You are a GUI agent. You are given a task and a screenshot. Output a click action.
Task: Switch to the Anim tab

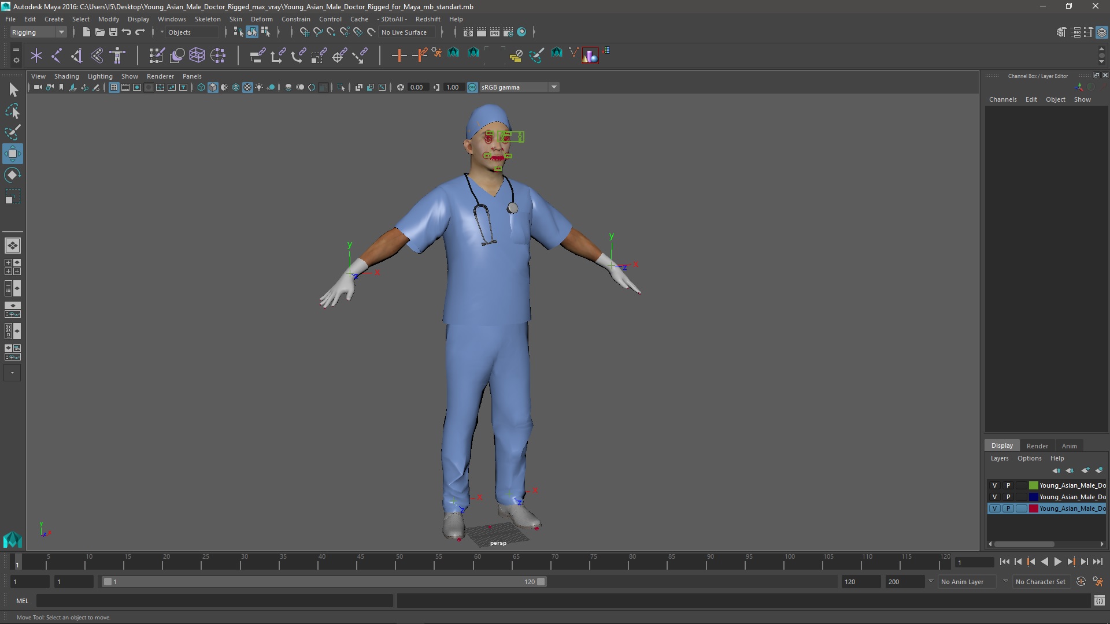click(1069, 445)
